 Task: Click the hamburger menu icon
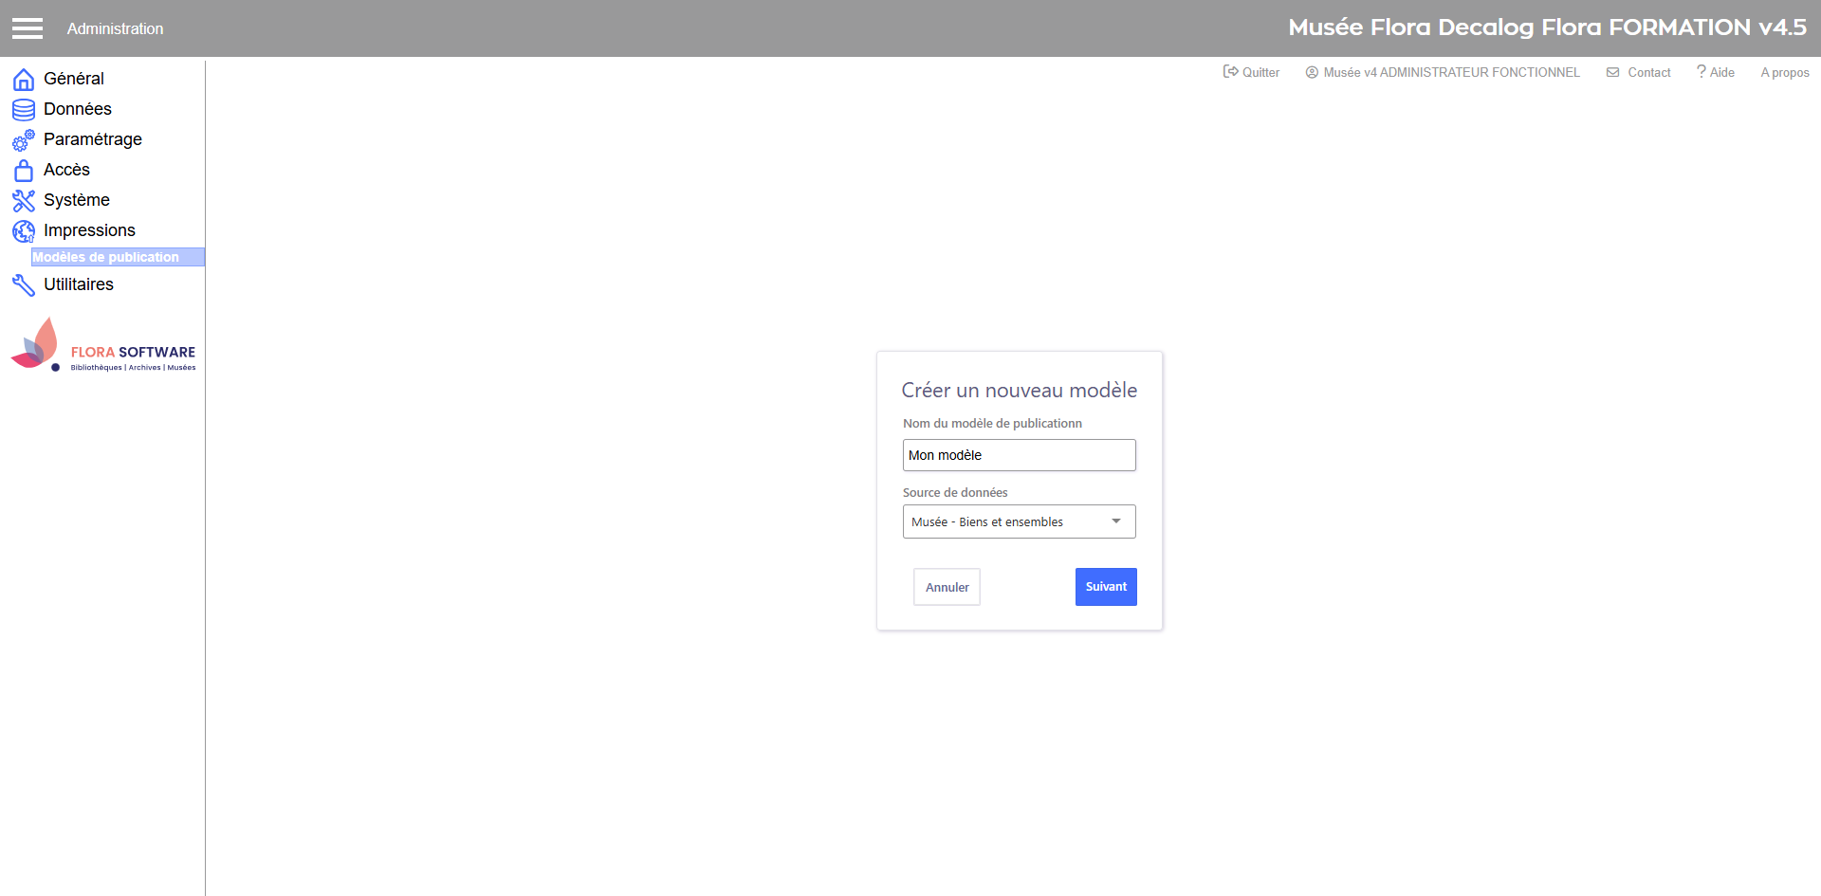[x=28, y=28]
